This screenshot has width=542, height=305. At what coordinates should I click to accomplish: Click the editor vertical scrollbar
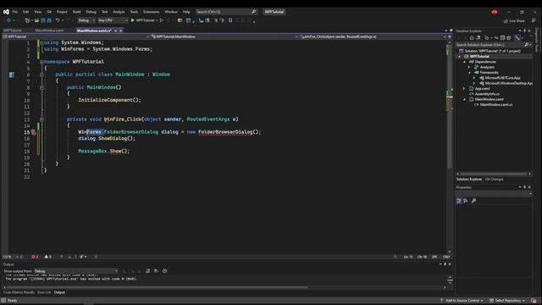click(x=450, y=147)
